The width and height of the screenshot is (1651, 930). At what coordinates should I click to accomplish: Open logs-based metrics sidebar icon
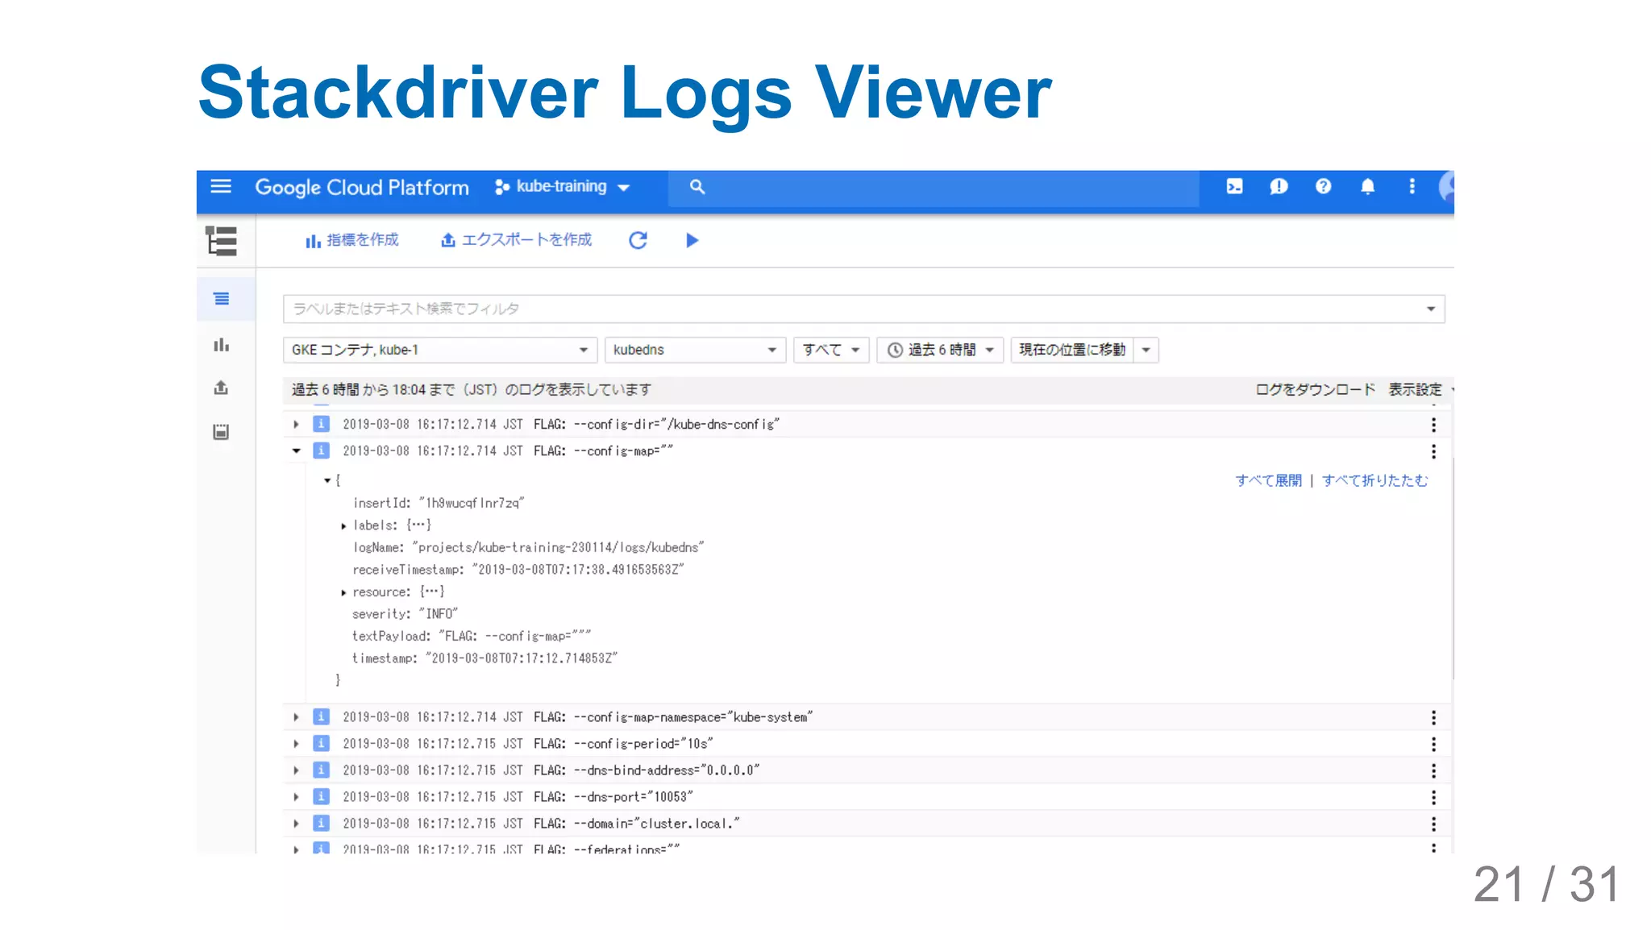point(221,345)
